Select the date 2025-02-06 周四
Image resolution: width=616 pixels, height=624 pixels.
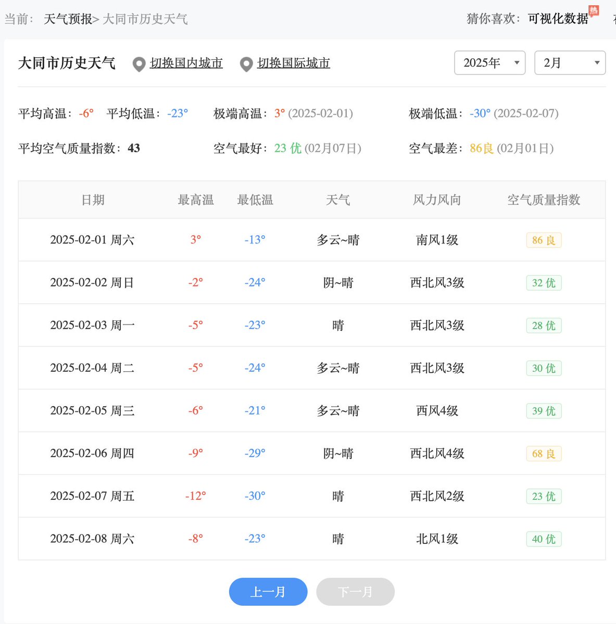pyautogui.click(x=92, y=453)
